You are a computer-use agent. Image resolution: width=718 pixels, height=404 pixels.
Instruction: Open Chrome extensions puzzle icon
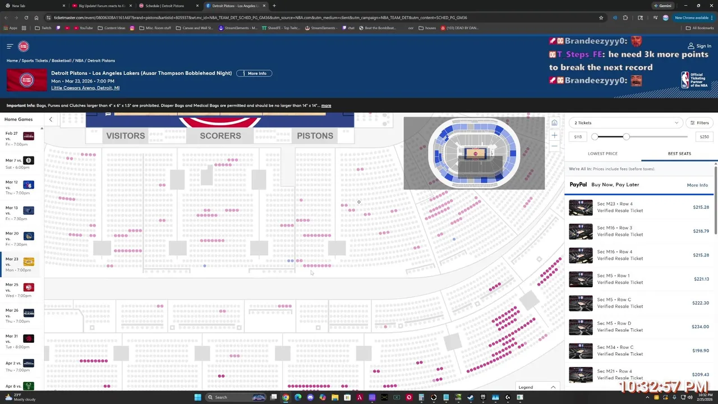pos(625,17)
